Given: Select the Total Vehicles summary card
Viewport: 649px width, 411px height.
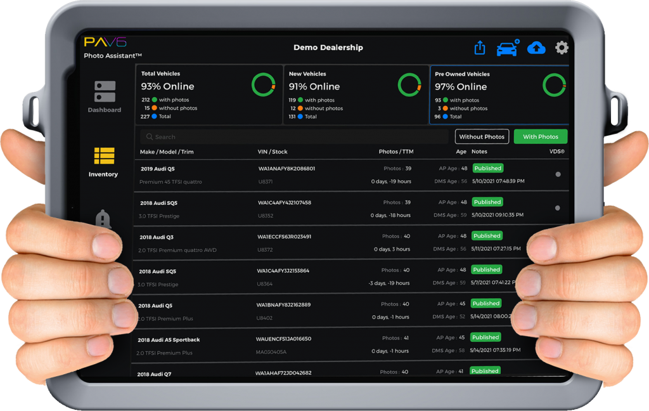Looking at the screenshot, I should (x=209, y=95).
